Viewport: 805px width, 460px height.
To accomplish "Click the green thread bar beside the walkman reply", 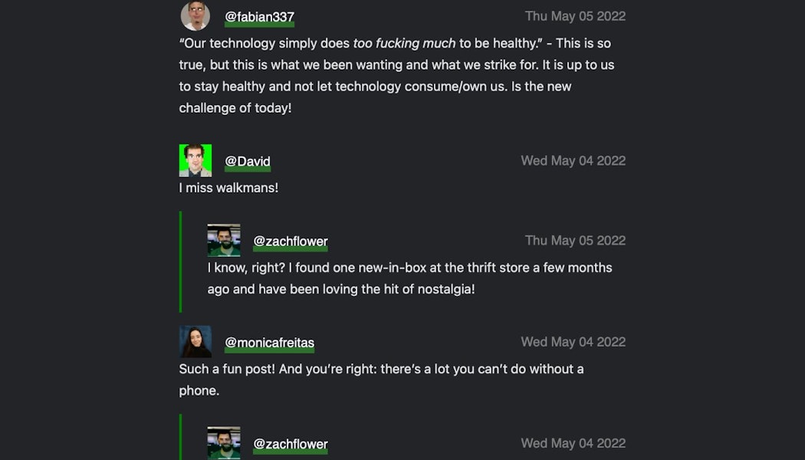I will click(181, 261).
